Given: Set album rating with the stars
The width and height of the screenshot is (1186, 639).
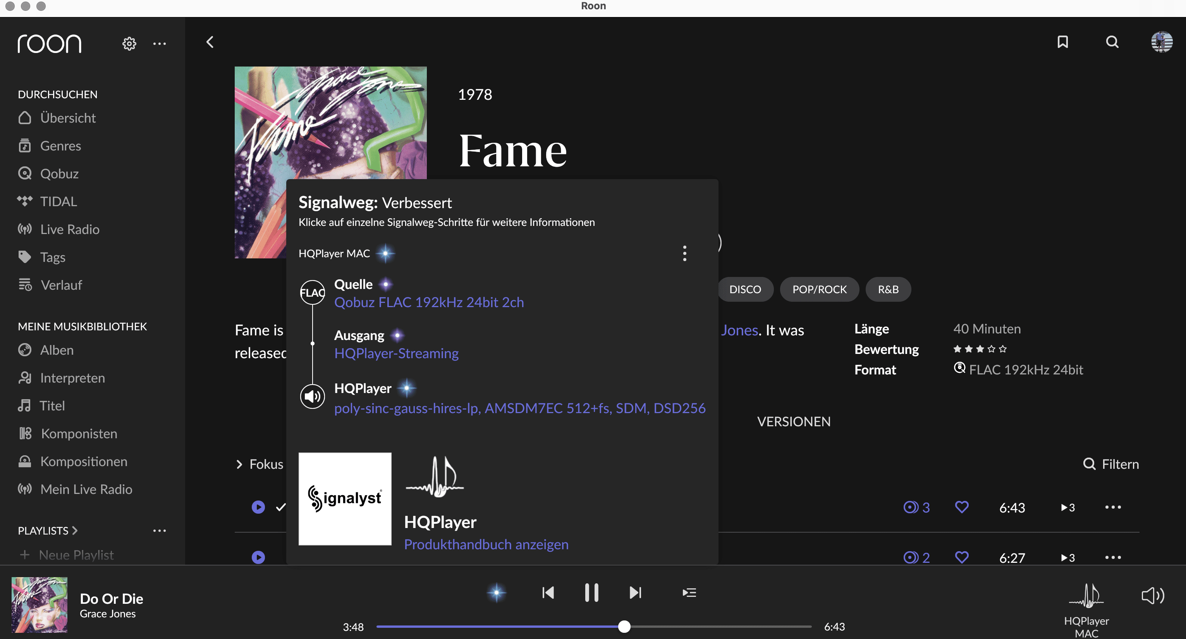Looking at the screenshot, I should 980,349.
